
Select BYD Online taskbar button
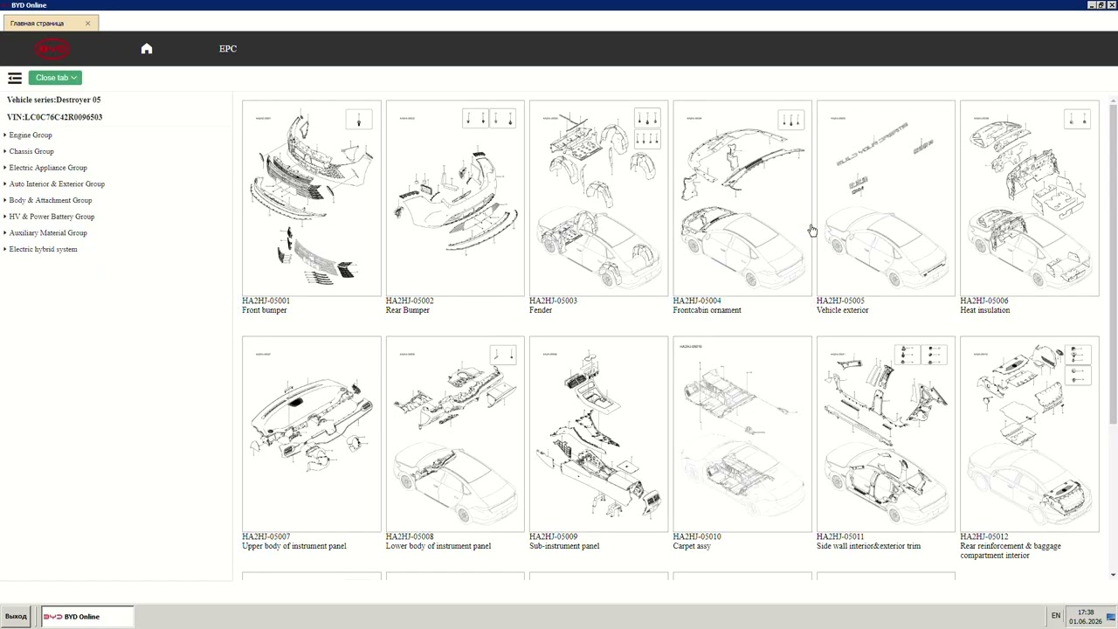[x=87, y=617]
